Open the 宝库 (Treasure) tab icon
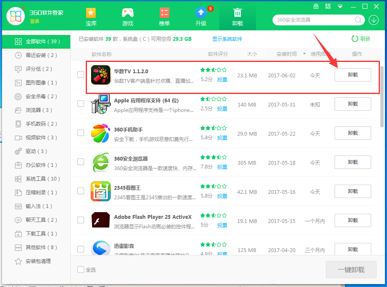This screenshot has height=287, width=387. tap(91, 12)
